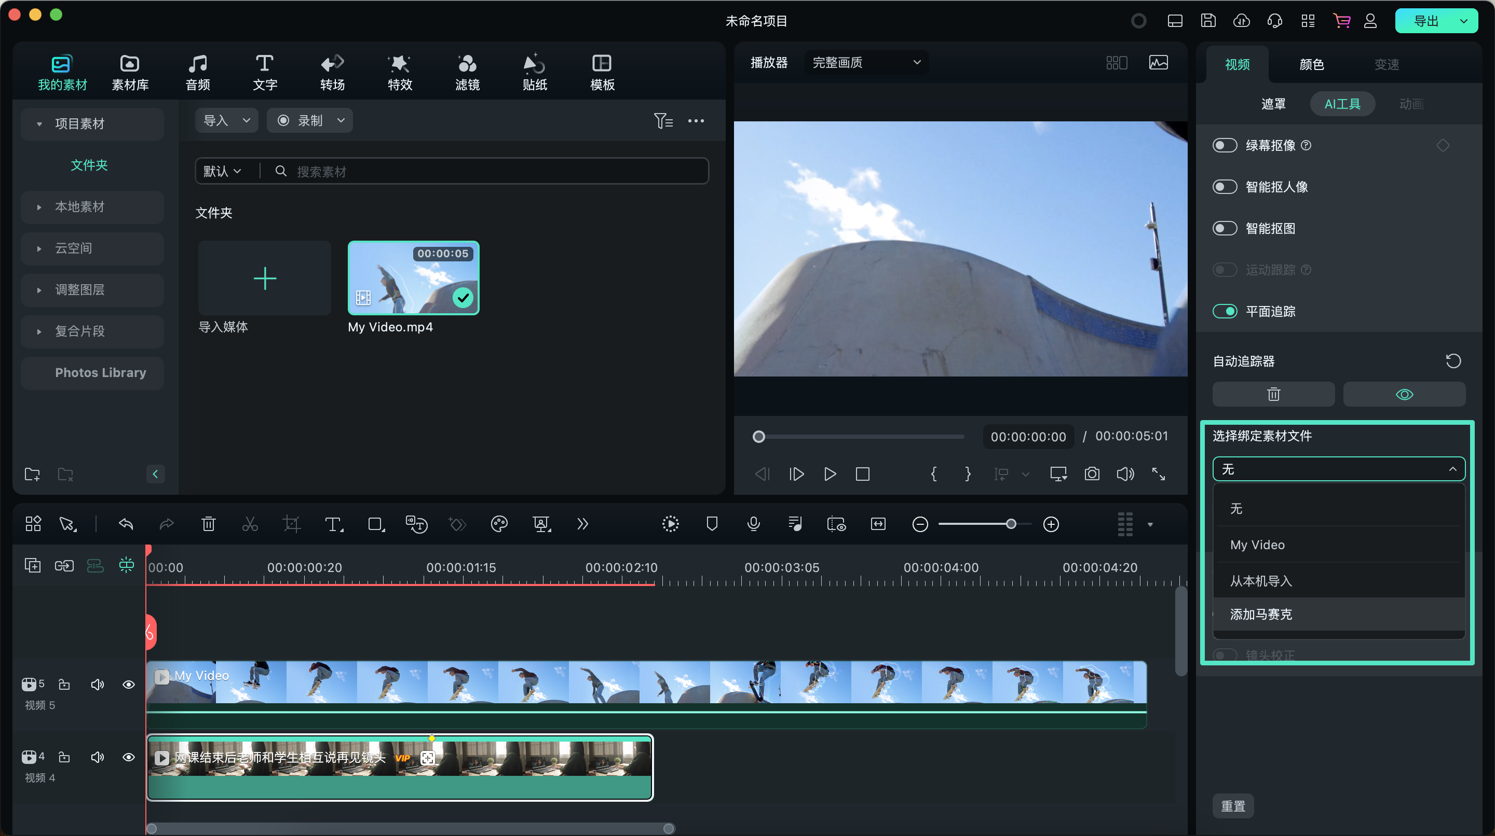1495x836 pixels.
Task: Zoom in timeline with plus icon
Action: [1051, 524]
